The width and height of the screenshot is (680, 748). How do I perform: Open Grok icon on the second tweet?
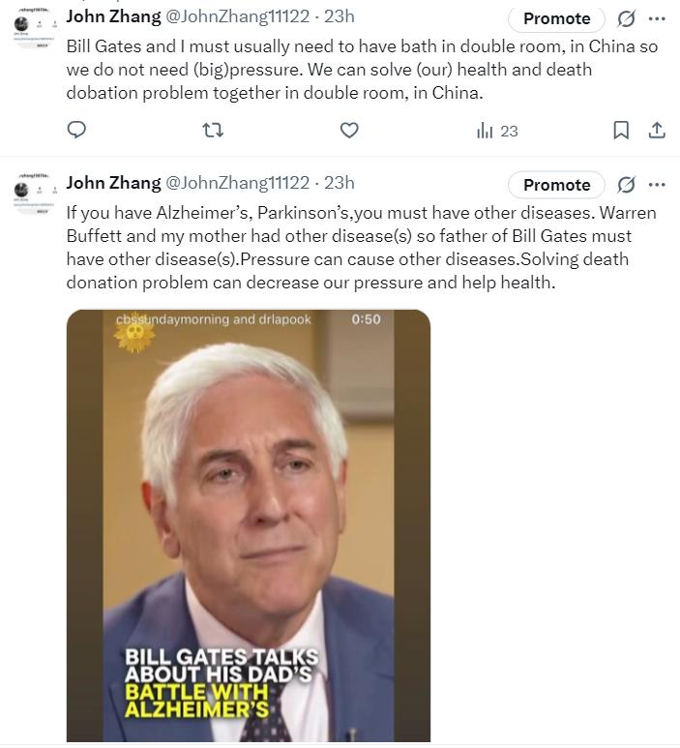click(626, 185)
